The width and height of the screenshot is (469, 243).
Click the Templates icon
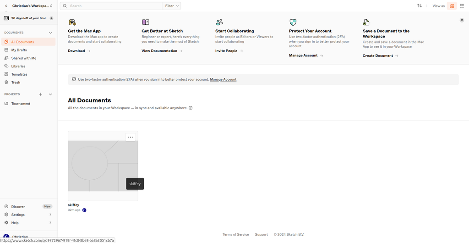point(6,74)
